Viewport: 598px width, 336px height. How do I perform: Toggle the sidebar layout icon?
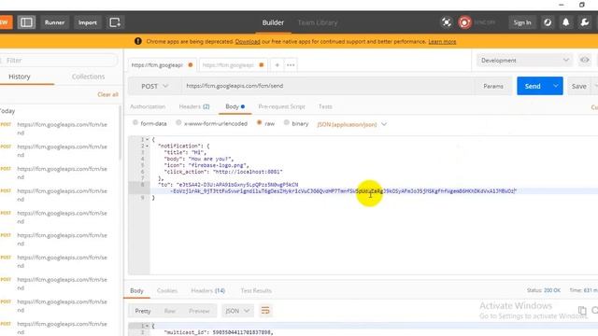(26, 22)
